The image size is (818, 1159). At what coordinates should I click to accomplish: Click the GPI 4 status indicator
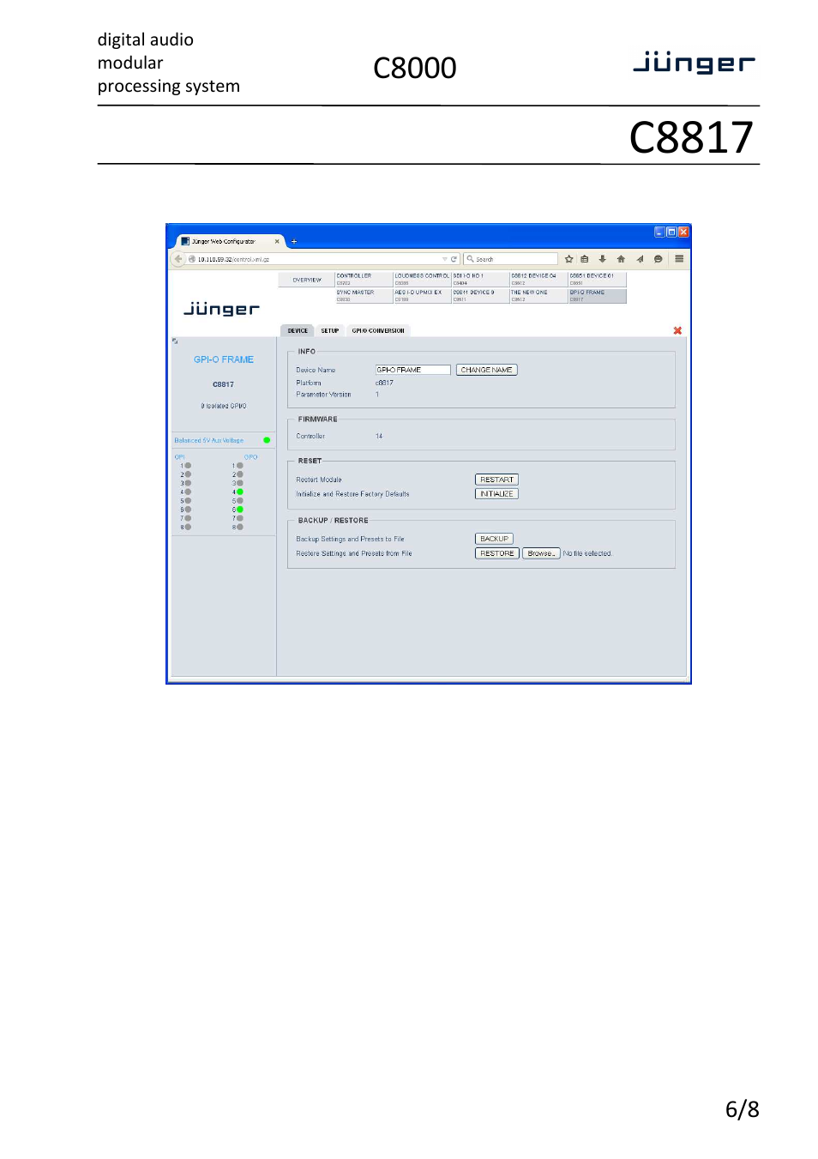[x=188, y=492]
